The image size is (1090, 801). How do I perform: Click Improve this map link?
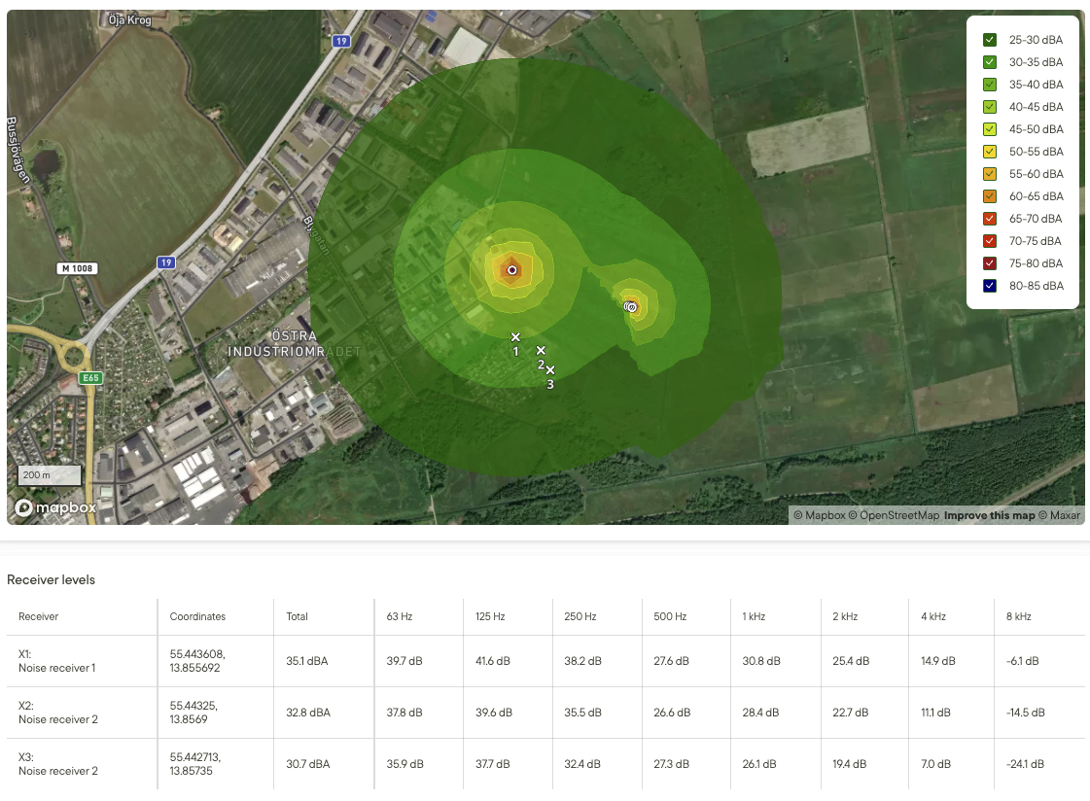pyautogui.click(x=989, y=515)
